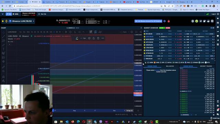Open drawing settings in floating toolbar
The height and width of the screenshot is (124, 220).
click(x=89, y=38)
